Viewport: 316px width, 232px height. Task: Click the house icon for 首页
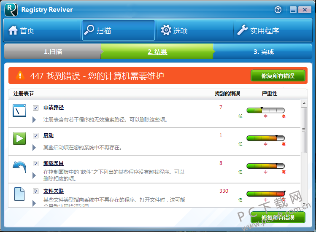tap(13, 30)
